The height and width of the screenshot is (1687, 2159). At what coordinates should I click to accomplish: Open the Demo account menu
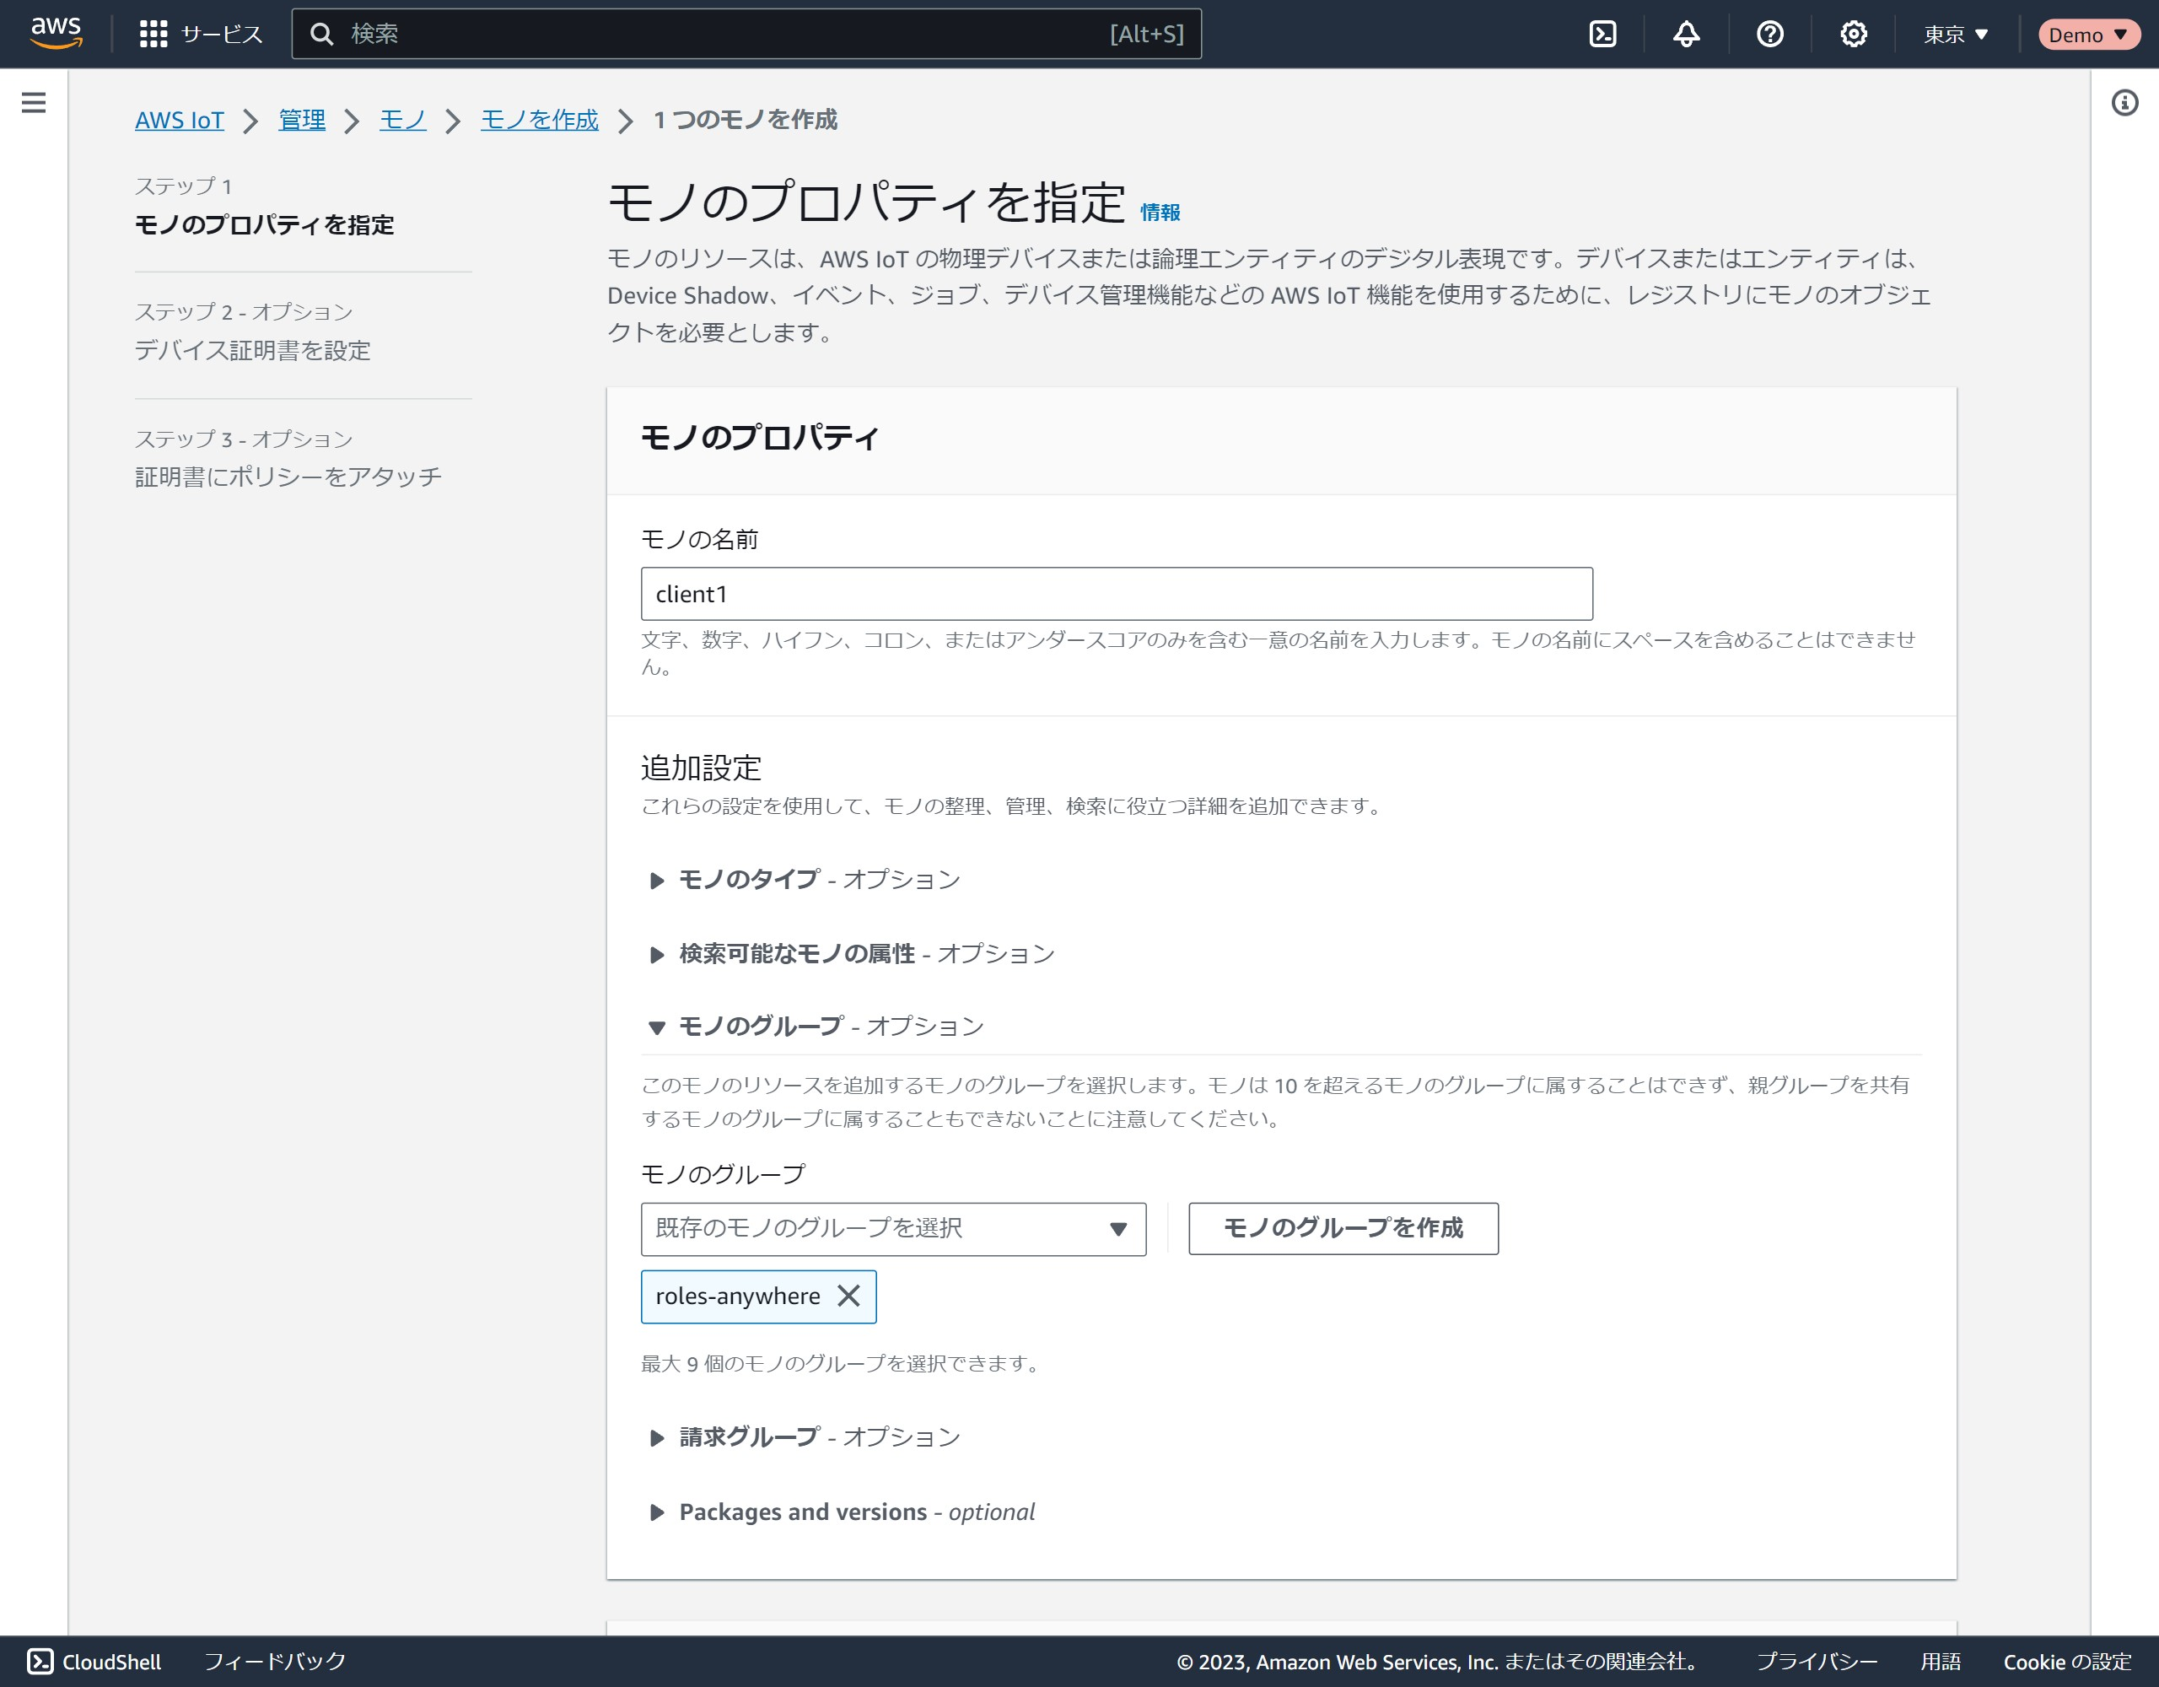(2086, 35)
